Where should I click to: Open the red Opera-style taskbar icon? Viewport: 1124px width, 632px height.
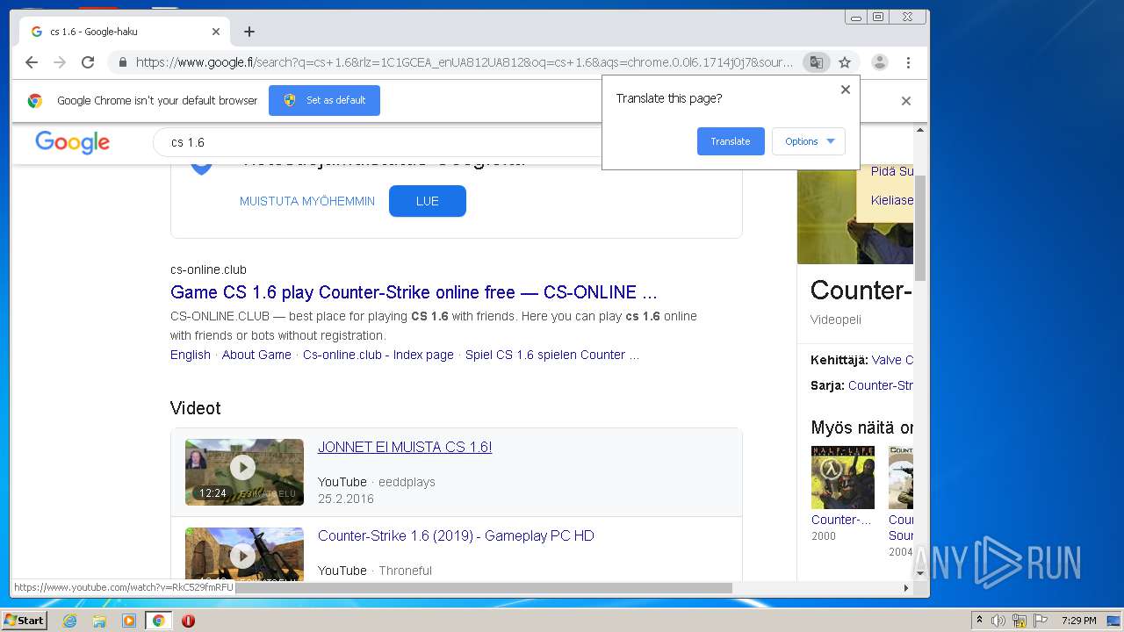[x=188, y=621]
